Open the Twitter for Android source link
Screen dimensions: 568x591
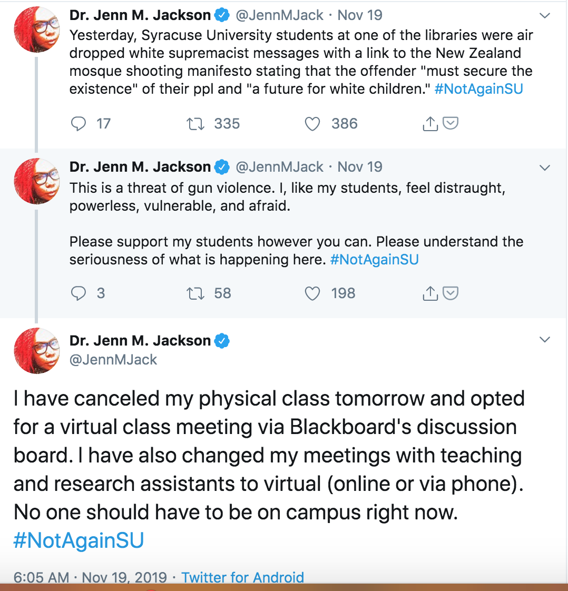[243, 577]
